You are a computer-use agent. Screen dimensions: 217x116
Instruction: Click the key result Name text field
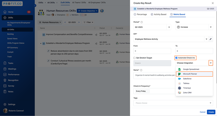click(154, 75)
